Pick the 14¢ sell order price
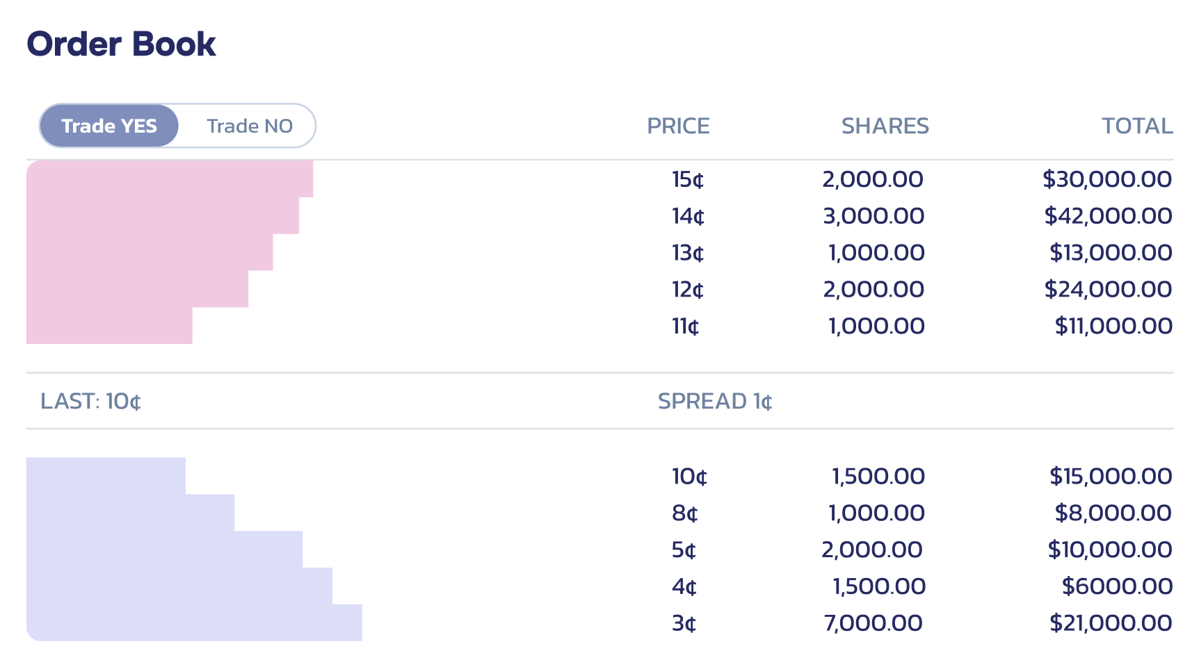Screen dimensions: 1199x660 pos(688,216)
